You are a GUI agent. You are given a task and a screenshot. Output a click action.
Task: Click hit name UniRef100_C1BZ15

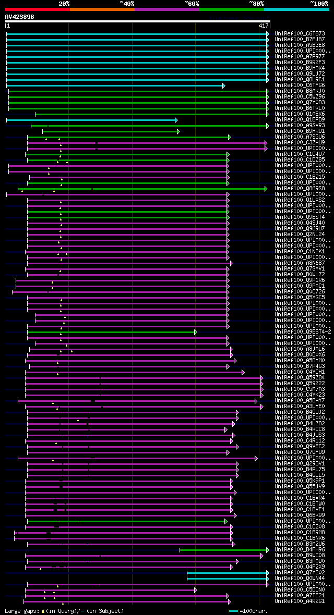pyautogui.click(x=300, y=177)
